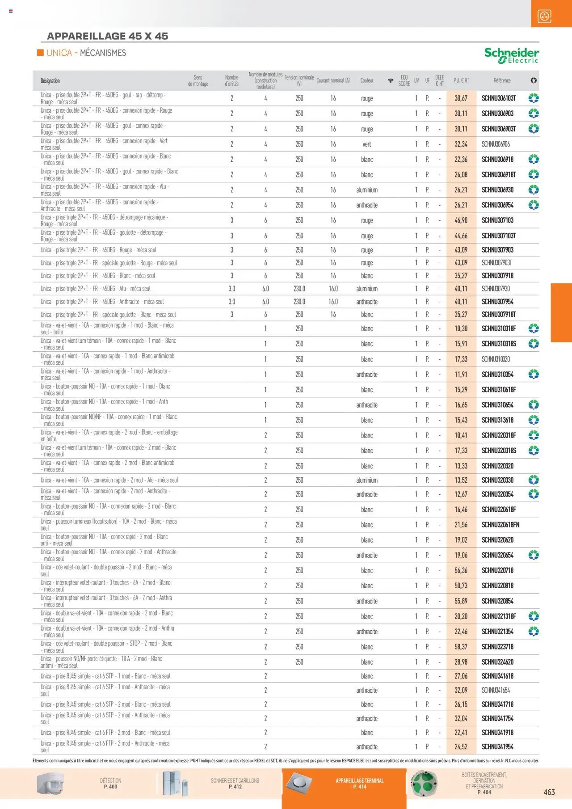Click the eco icon for SCHNU306918T

point(534,175)
